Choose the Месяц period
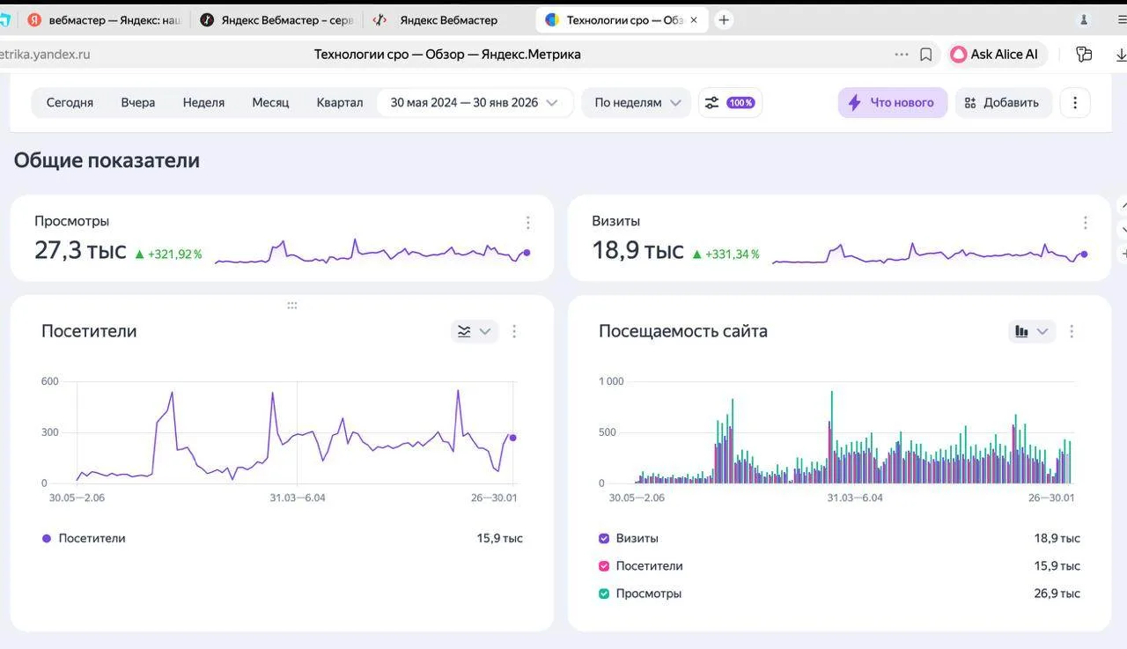The height and width of the screenshot is (649, 1127). pos(270,102)
